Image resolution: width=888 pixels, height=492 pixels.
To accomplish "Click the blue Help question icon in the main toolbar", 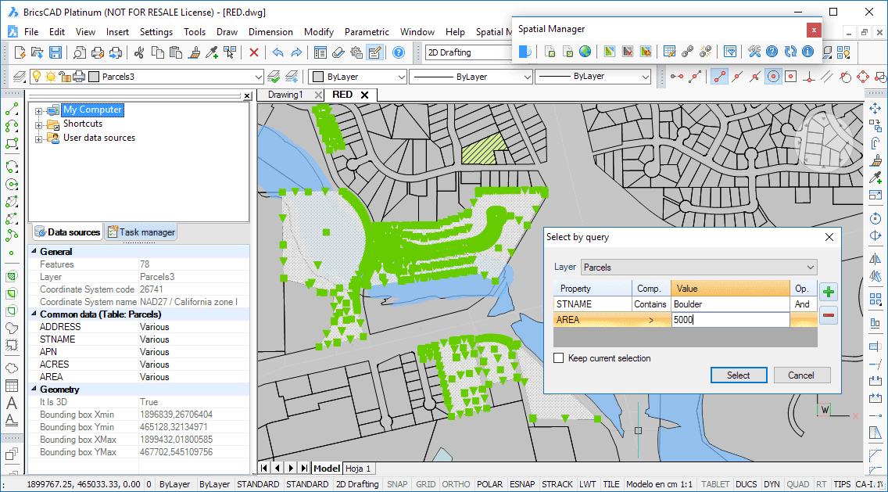I will 398,52.
